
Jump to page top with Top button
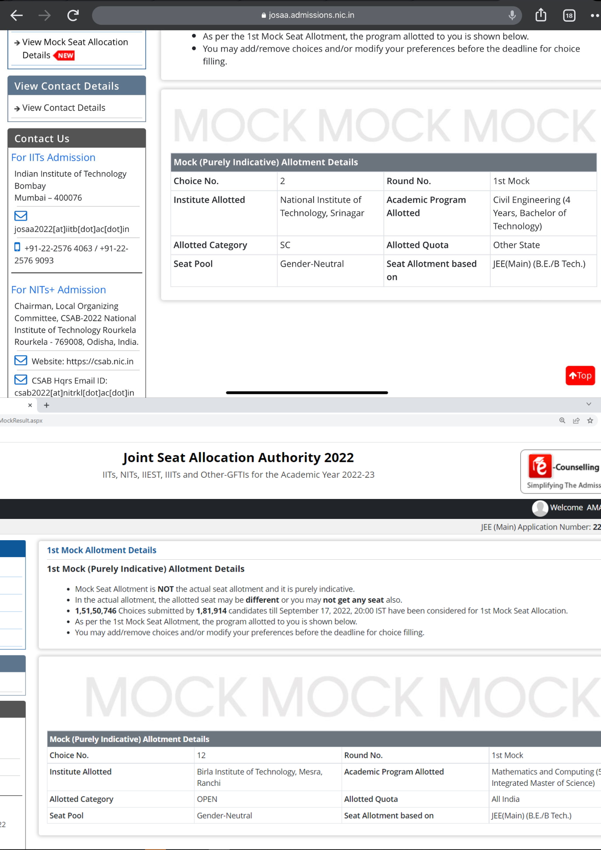pyautogui.click(x=580, y=376)
